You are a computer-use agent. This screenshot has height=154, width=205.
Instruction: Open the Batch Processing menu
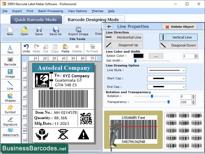50,11
